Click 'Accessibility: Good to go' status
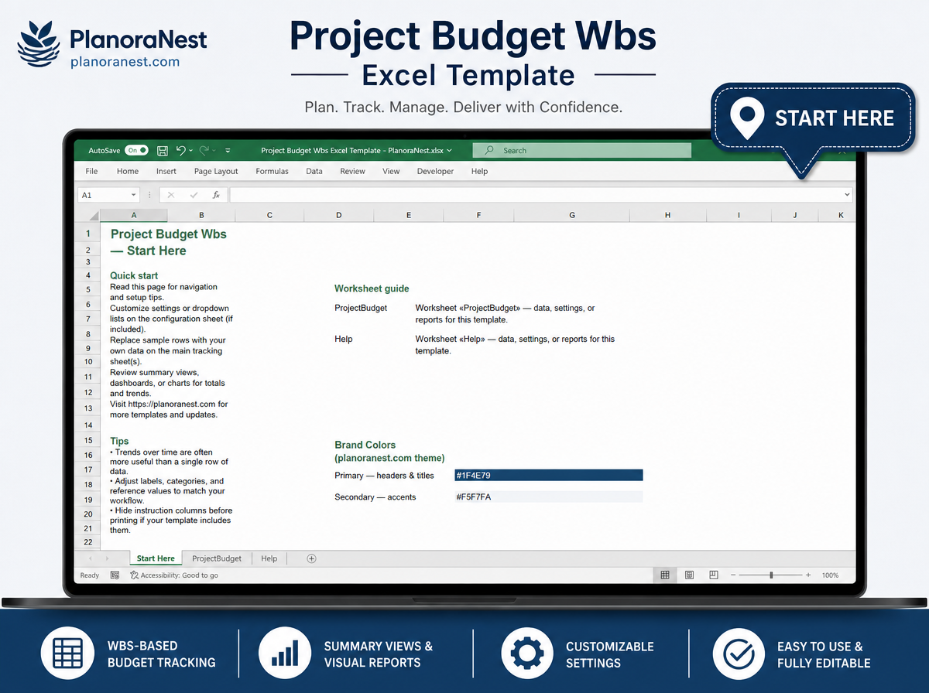Image resolution: width=929 pixels, height=693 pixels. 174,575
